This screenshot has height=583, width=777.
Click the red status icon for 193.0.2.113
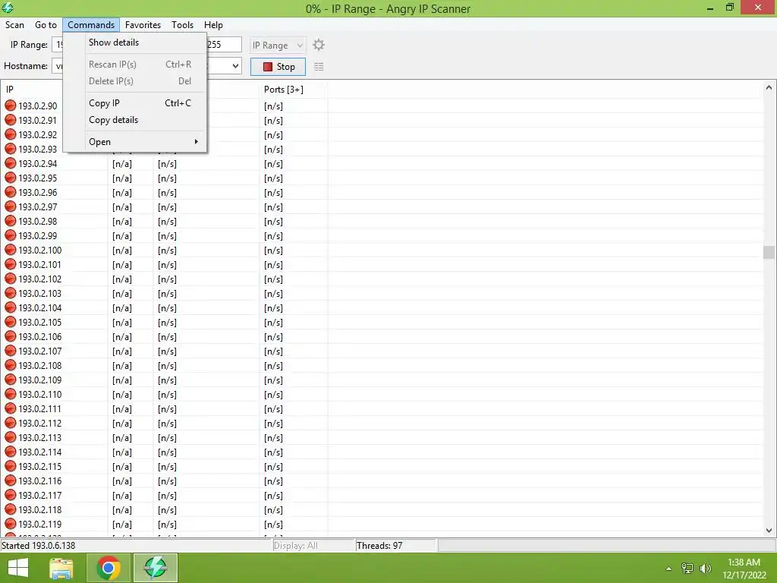tap(11, 437)
